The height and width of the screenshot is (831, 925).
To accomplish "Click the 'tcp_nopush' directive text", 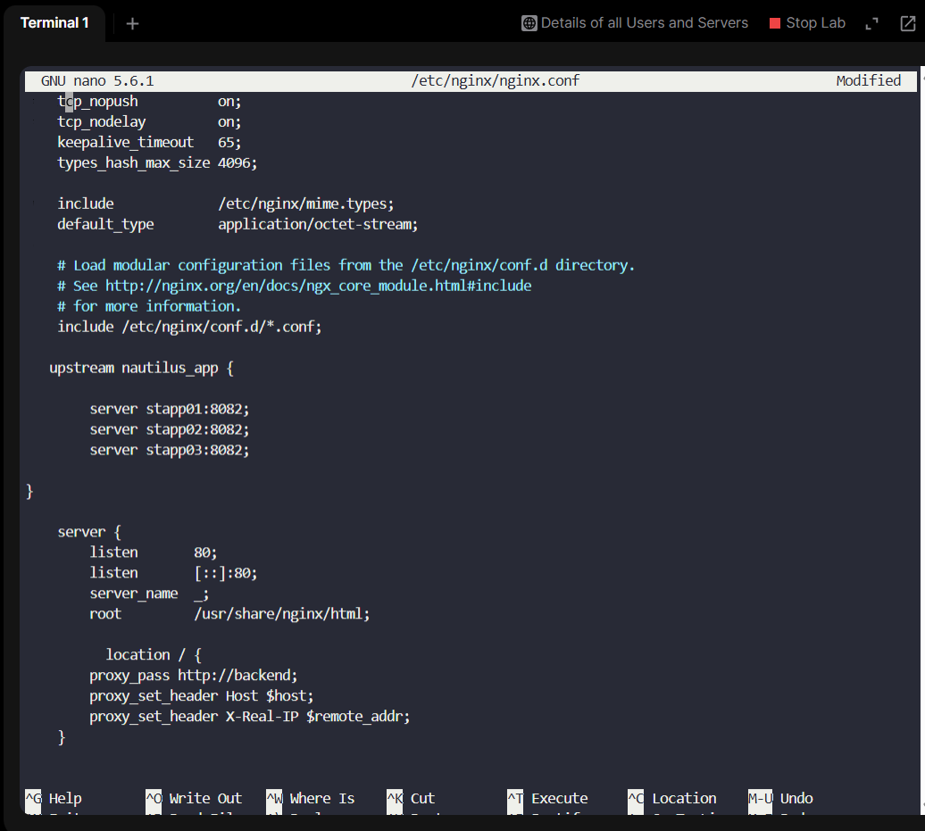I will pos(97,102).
